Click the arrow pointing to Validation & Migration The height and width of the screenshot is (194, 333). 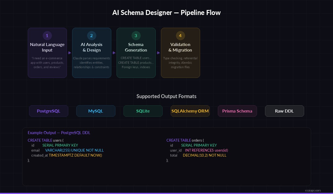pyautogui.click(x=158, y=53)
